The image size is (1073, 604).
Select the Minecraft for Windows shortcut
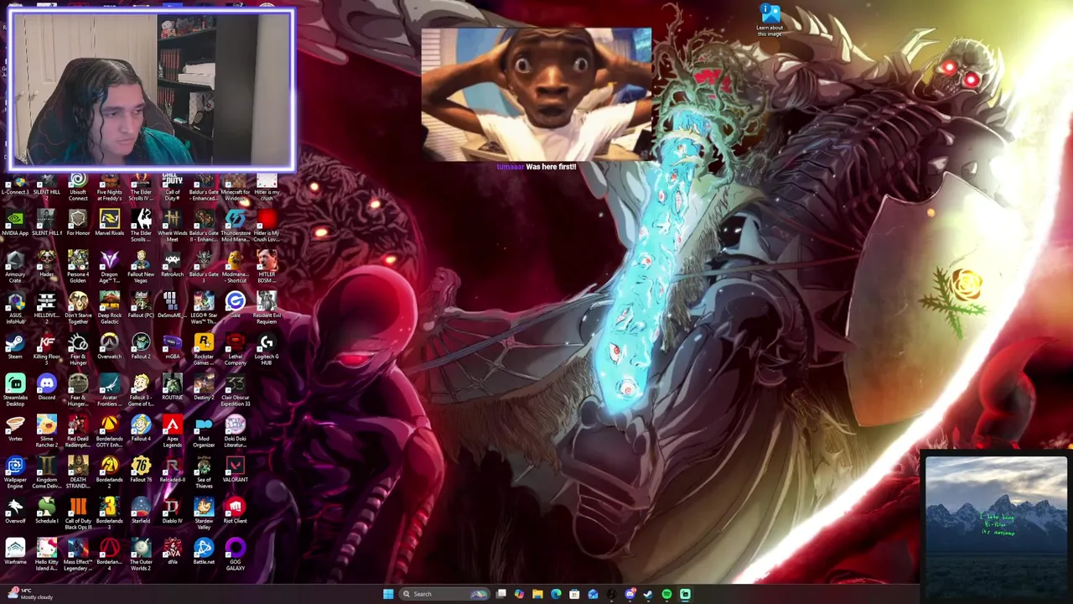coord(235,186)
